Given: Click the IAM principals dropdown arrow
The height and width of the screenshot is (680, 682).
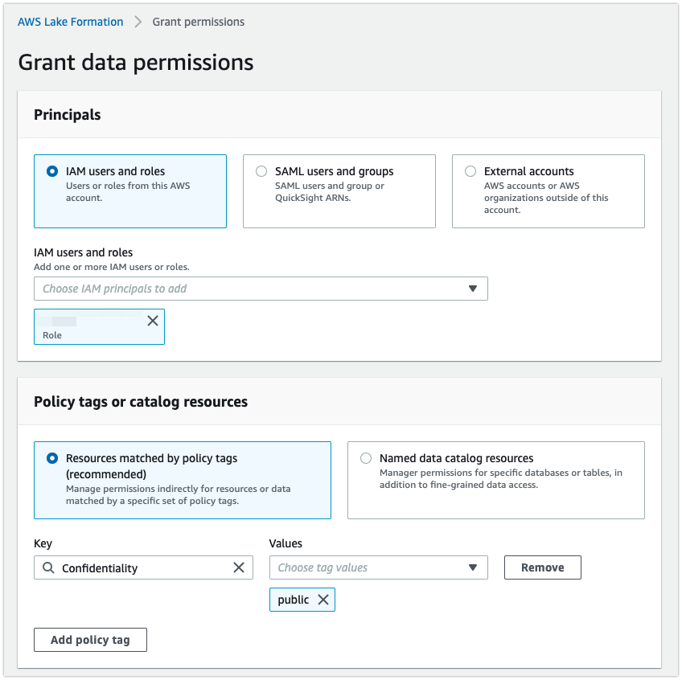Looking at the screenshot, I should click(x=473, y=289).
